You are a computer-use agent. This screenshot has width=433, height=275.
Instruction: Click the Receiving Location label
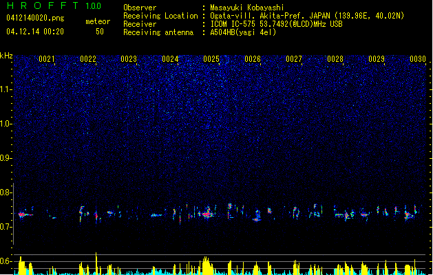click(x=160, y=16)
